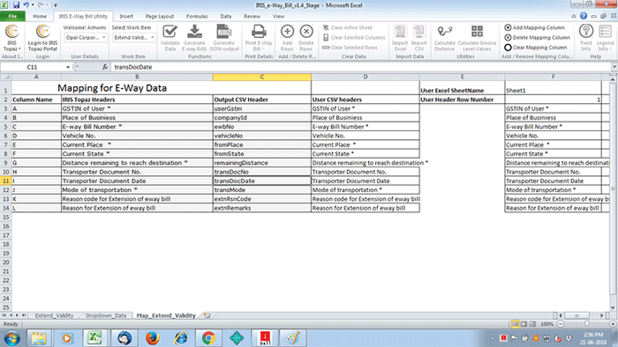
Task: Switch to Normal view in status bar
Action: [515, 324]
